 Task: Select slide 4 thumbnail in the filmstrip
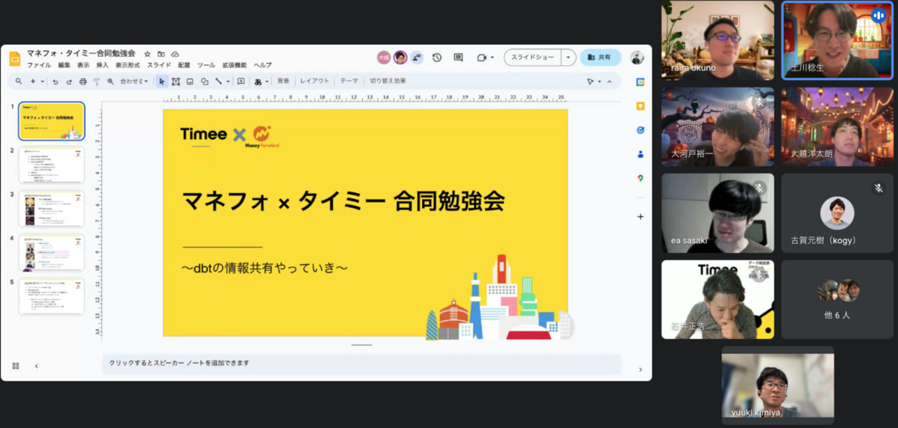pyautogui.click(x=52, y=253)
